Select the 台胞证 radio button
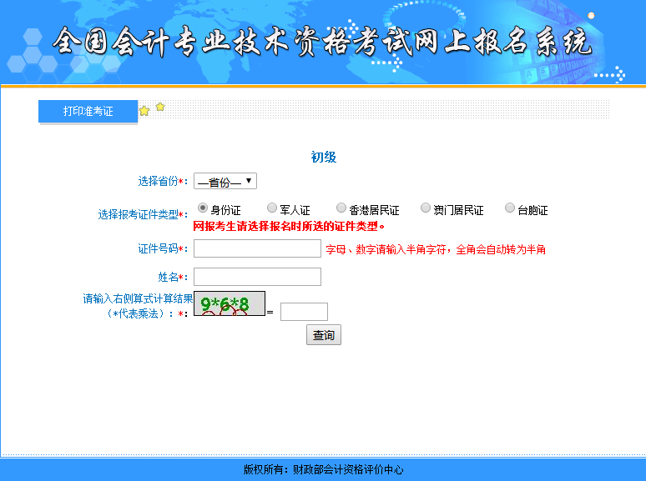Screen dimensions: 646x481 pos(510,208)
